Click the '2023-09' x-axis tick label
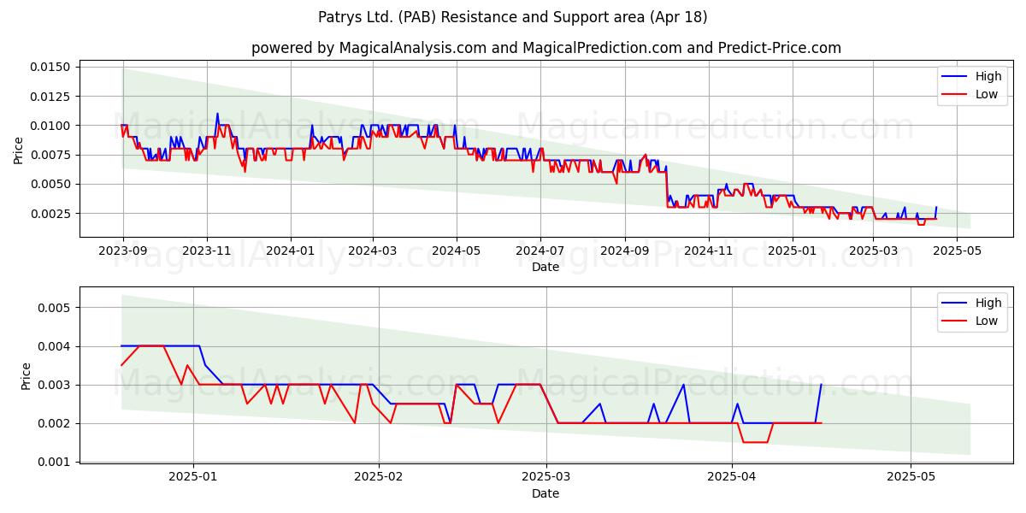 tap(123, 251)
